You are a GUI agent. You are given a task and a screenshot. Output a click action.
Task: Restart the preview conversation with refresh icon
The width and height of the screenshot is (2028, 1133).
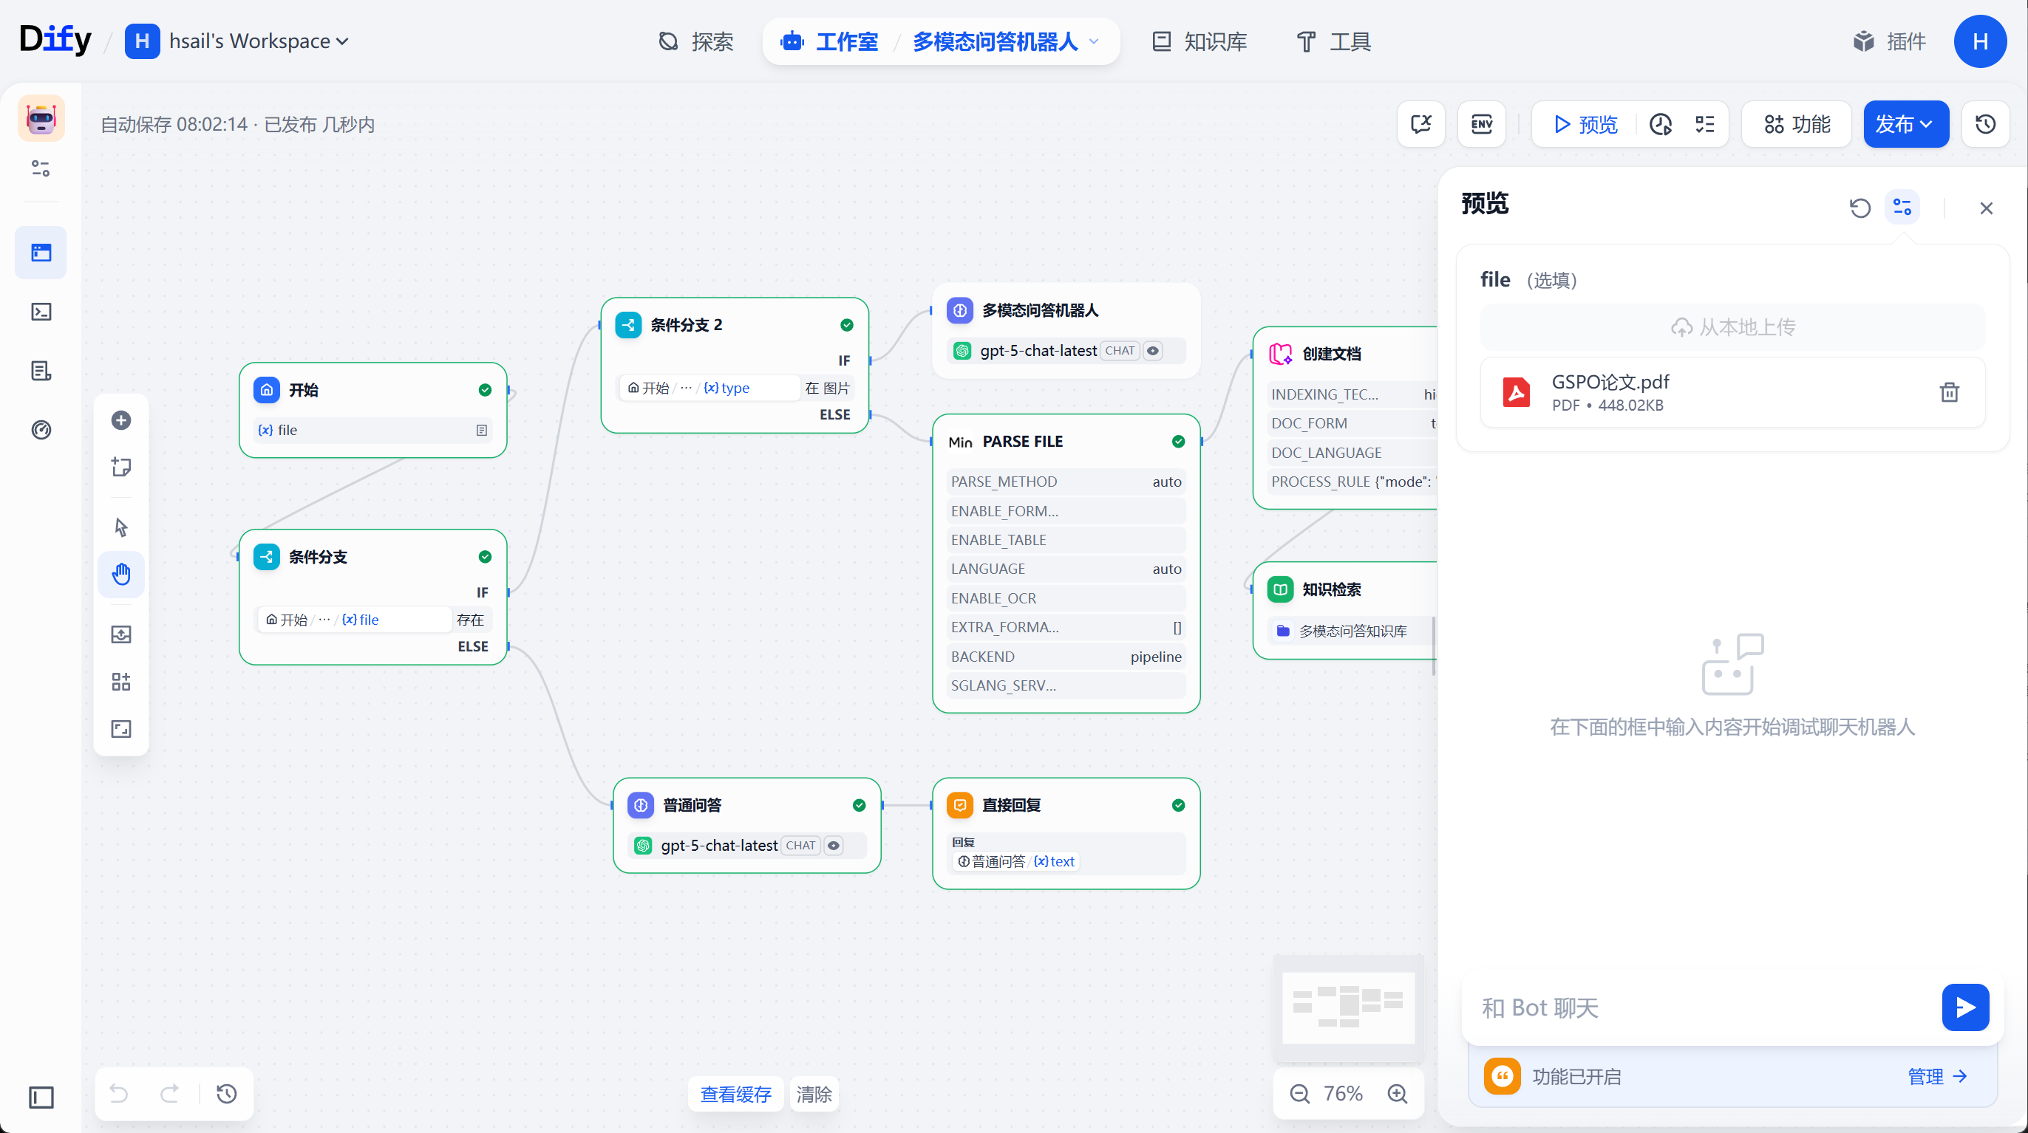point(1859,208)
